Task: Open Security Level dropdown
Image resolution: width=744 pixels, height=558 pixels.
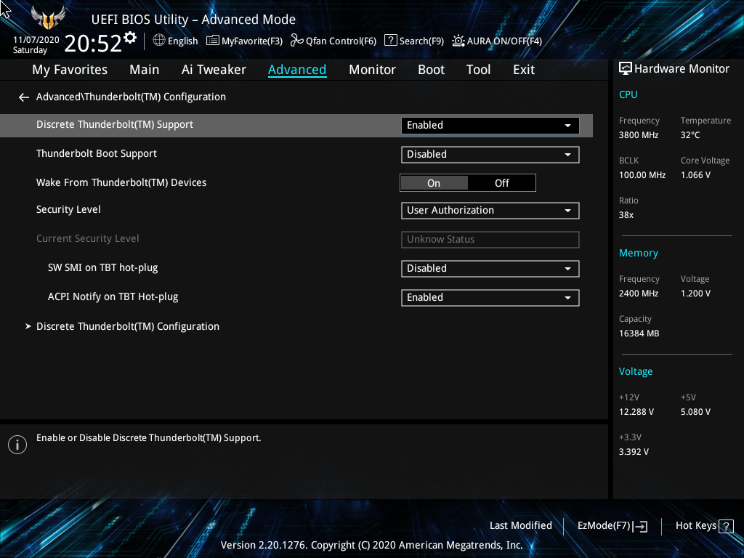Action: [x=490, y=210]
